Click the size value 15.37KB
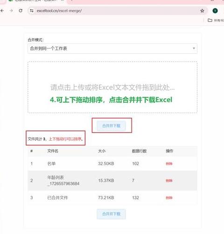This screenshot has width=224, height=234. coord(106,181)
